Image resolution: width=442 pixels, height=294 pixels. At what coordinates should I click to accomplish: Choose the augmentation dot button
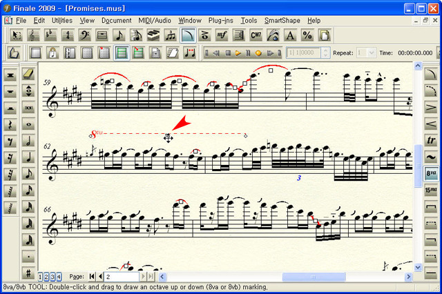(x=28, y=257)
